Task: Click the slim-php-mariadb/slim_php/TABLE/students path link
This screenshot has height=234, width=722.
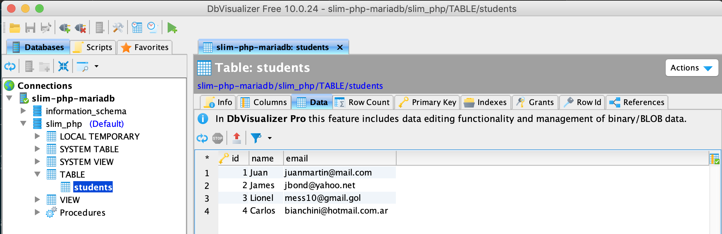Action: (x=290, y=86)
